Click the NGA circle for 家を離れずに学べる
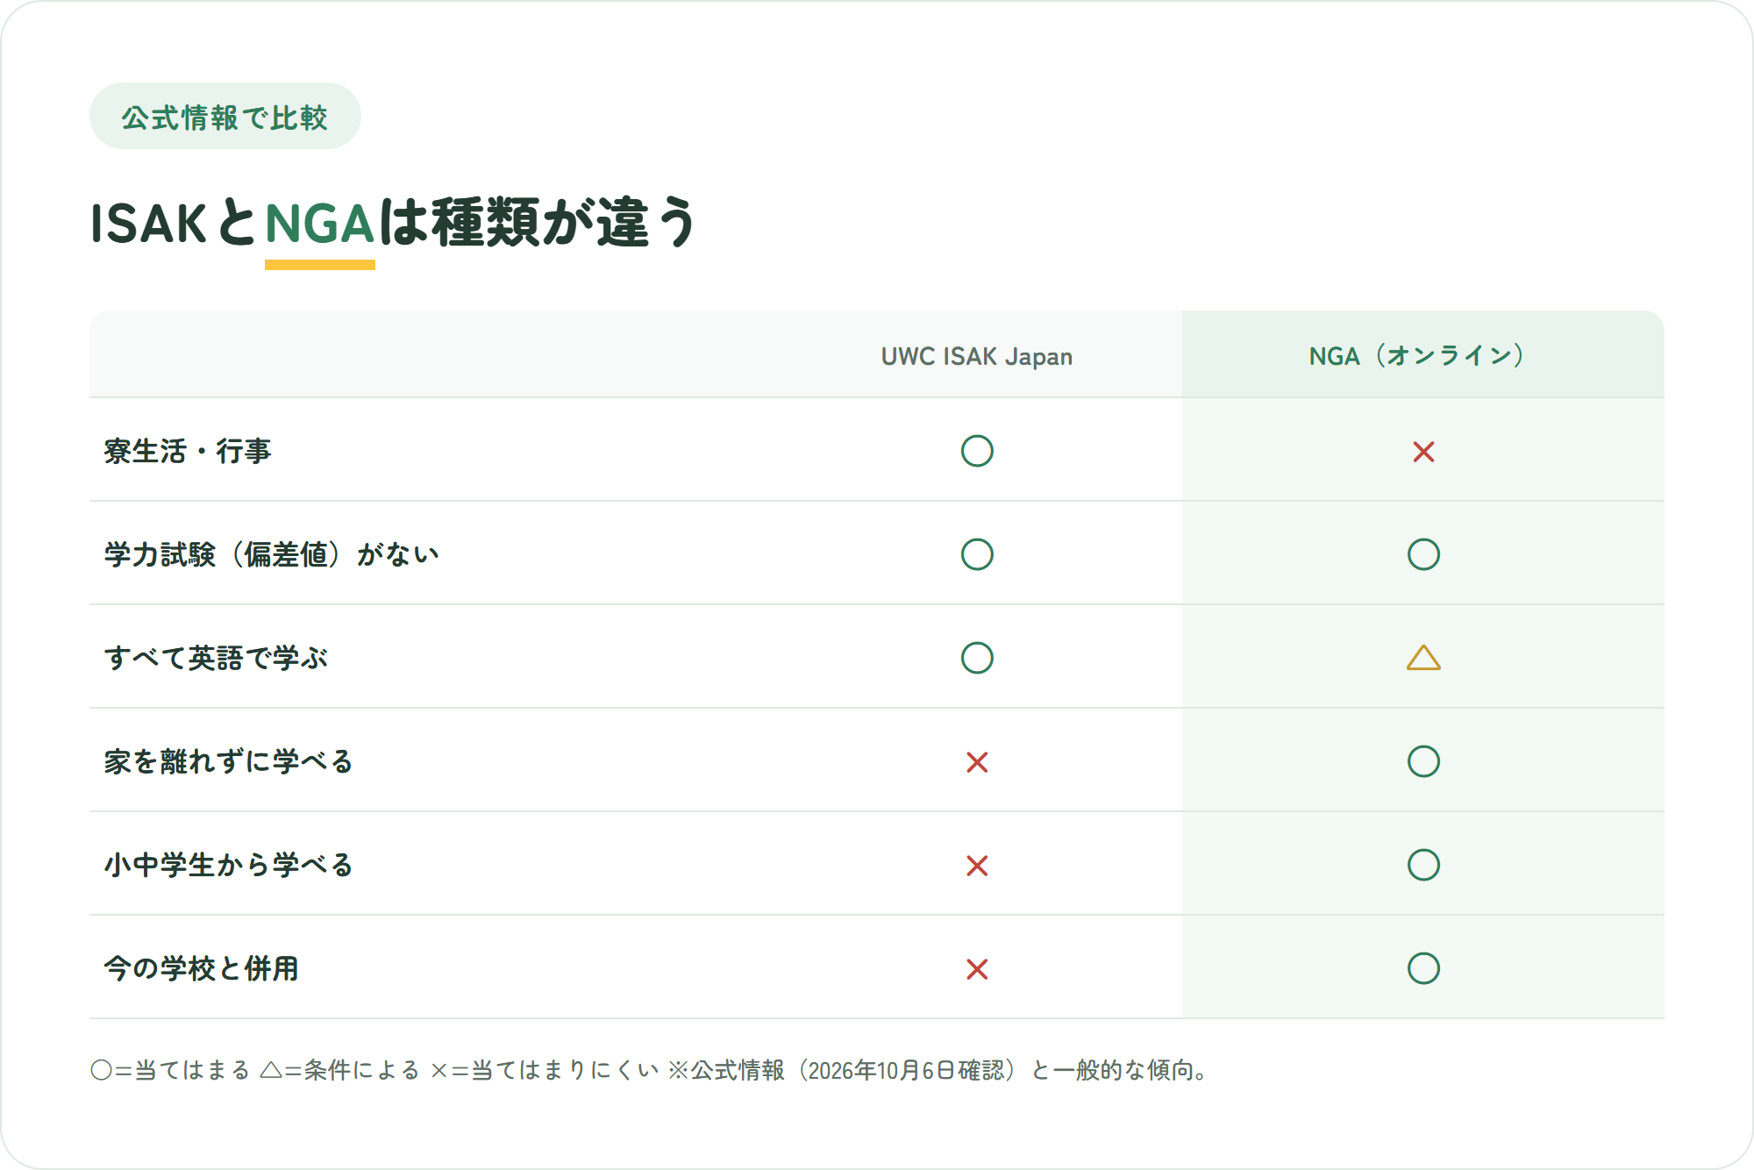The height and width of the screenshot is (1170, 1754). click(x=1423, y=761)
